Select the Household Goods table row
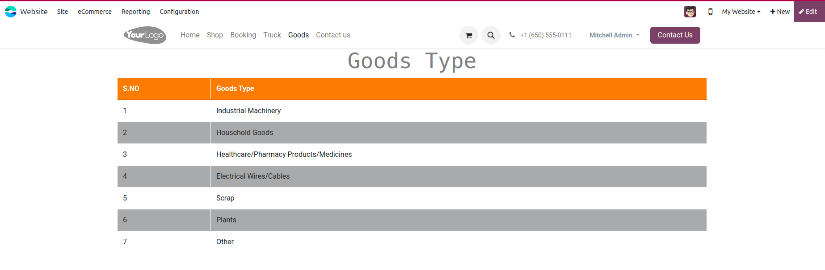Viewport: 825px width, 270px height. 412,133
